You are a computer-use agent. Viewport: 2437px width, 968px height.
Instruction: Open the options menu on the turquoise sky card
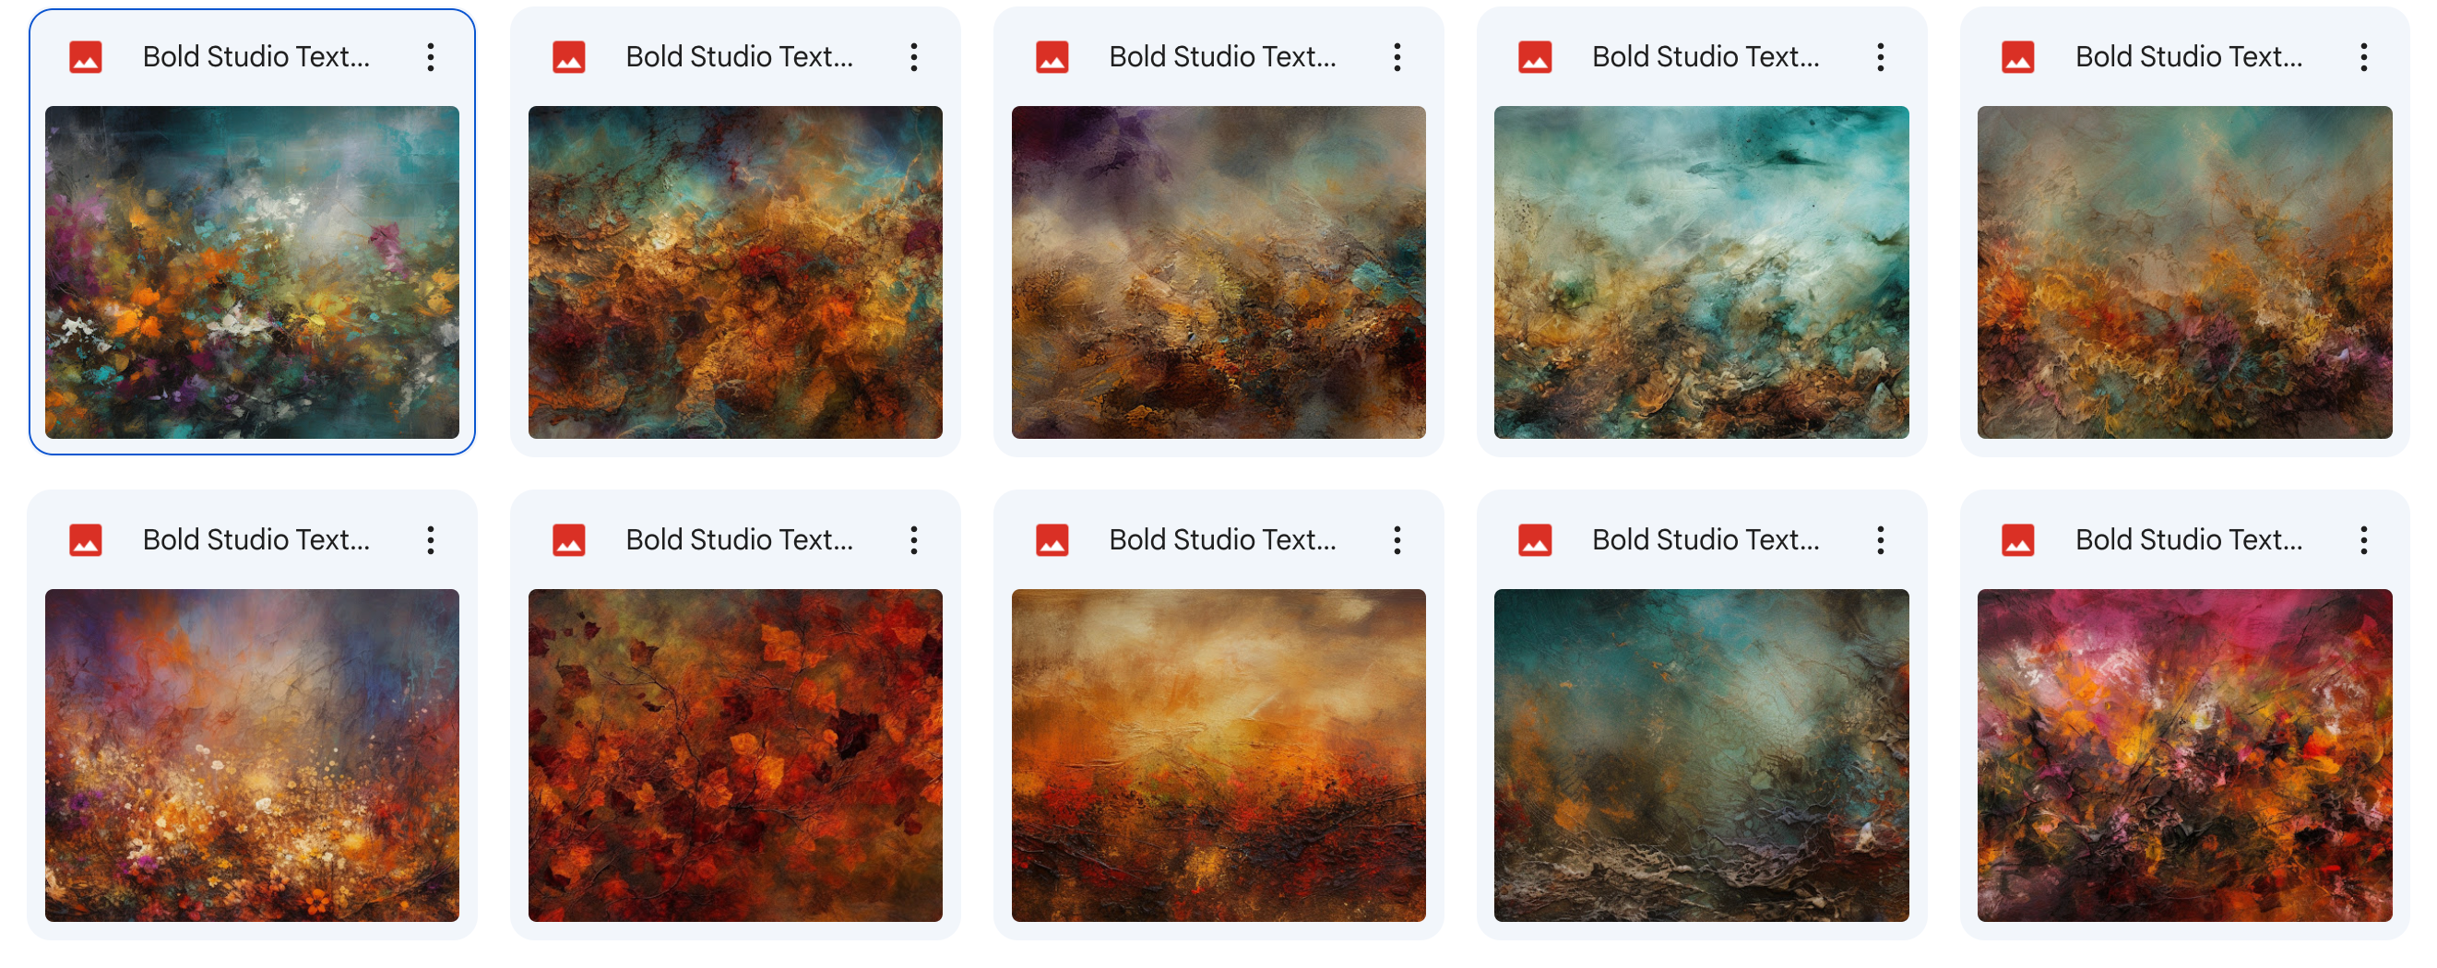pyautogui.click(x=1881, y=57)
